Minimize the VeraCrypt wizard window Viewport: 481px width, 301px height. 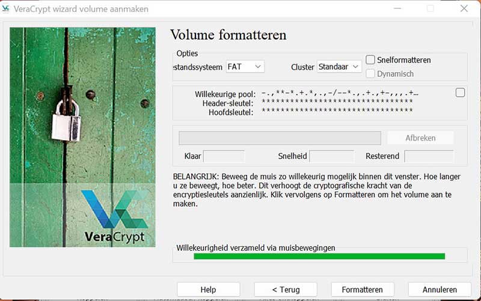point(397,8)
